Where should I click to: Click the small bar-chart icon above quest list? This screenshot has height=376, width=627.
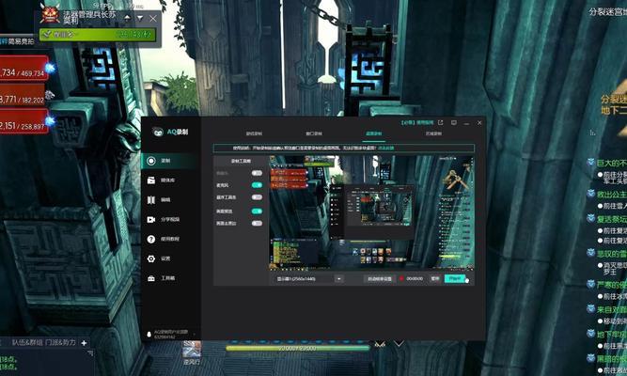tap(592, 133)
